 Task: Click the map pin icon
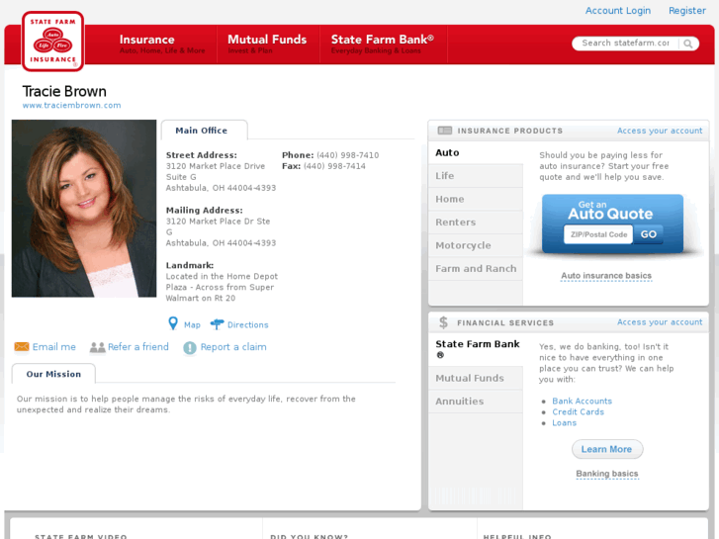[x=173, y=323]
